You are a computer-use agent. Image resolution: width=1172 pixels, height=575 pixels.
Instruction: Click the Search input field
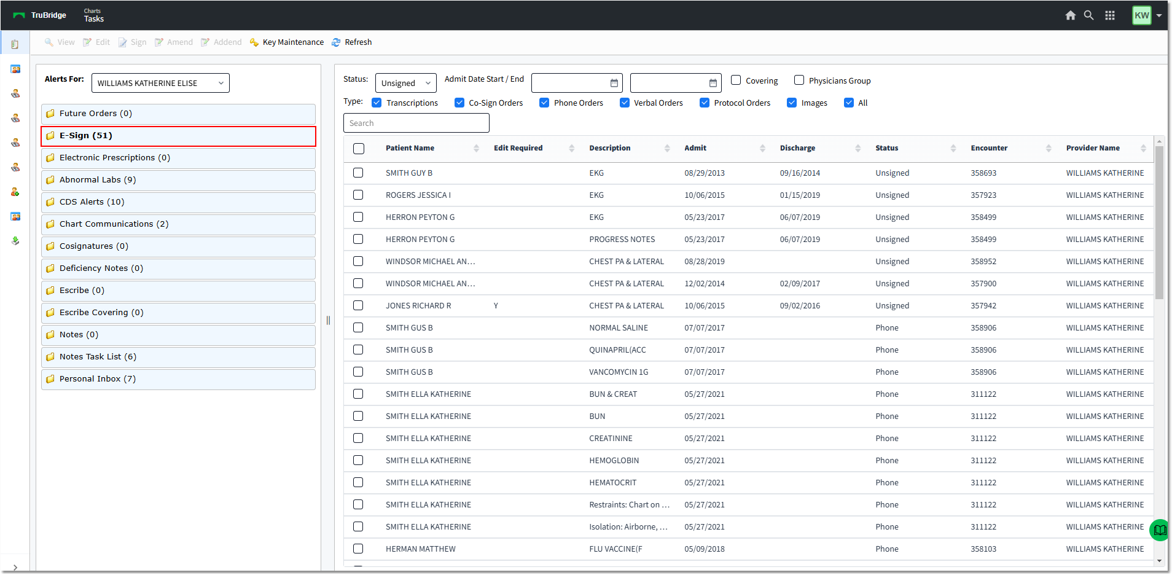[416, 123]
